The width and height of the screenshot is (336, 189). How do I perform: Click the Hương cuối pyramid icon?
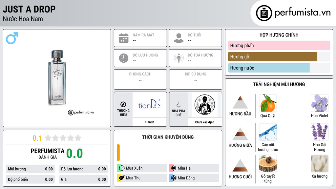[x=240, y=165]
